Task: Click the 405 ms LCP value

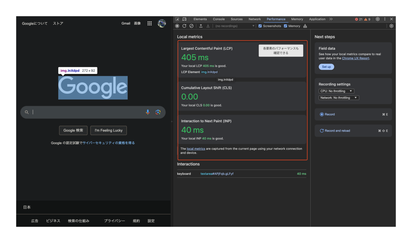Action: [195, 57]
